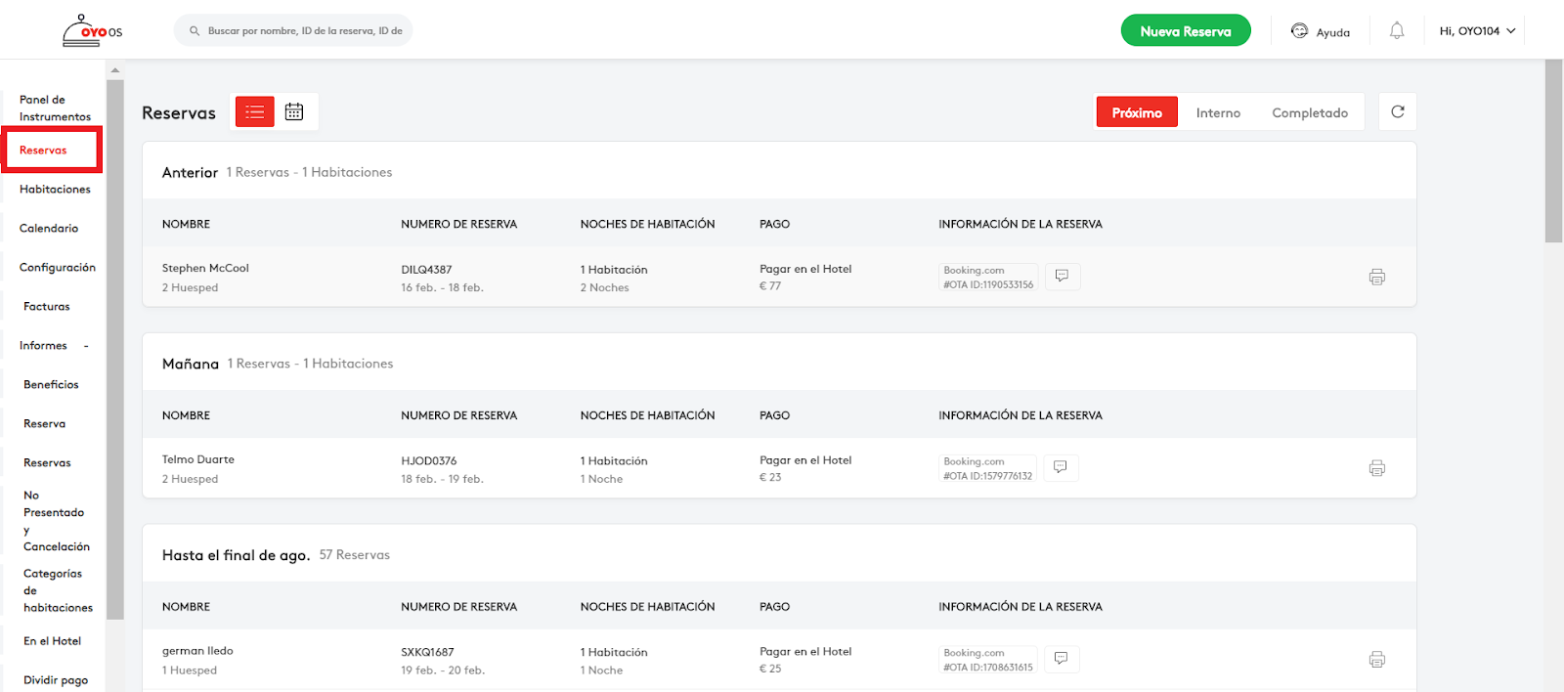Open Habitaciones in the sidebar
This screenshot has width=1564, height=692.
tap(55, 190)
